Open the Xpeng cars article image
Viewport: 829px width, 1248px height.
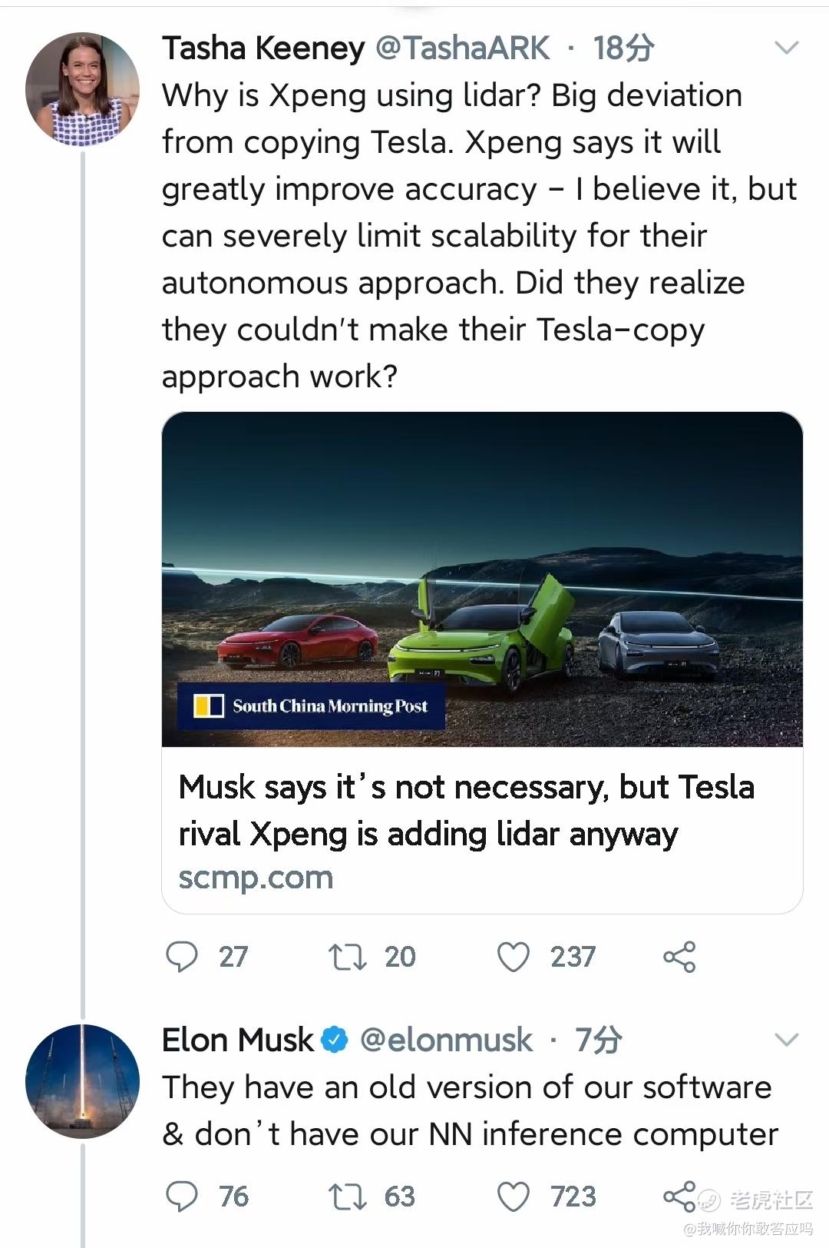pyautogui.click(x=482, y=579)
